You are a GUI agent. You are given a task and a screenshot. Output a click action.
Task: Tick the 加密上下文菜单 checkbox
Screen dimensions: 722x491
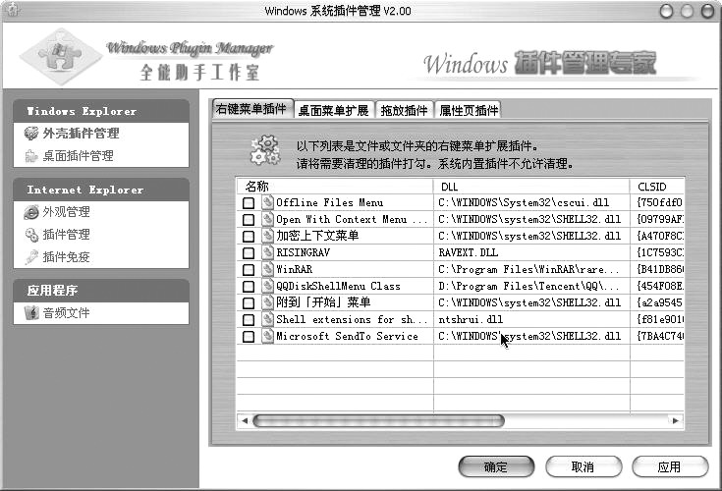(x=249, y=236)
